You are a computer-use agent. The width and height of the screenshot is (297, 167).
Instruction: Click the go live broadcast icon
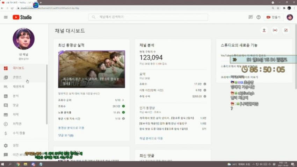click(275, 30)
